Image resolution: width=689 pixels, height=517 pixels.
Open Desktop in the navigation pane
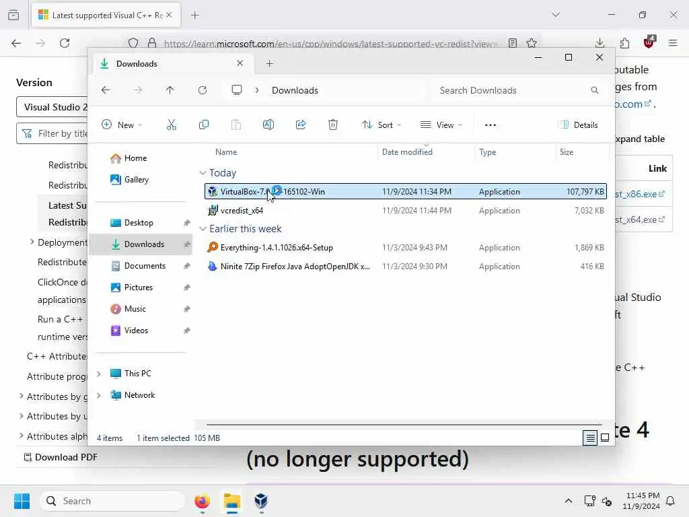[139, 223]
